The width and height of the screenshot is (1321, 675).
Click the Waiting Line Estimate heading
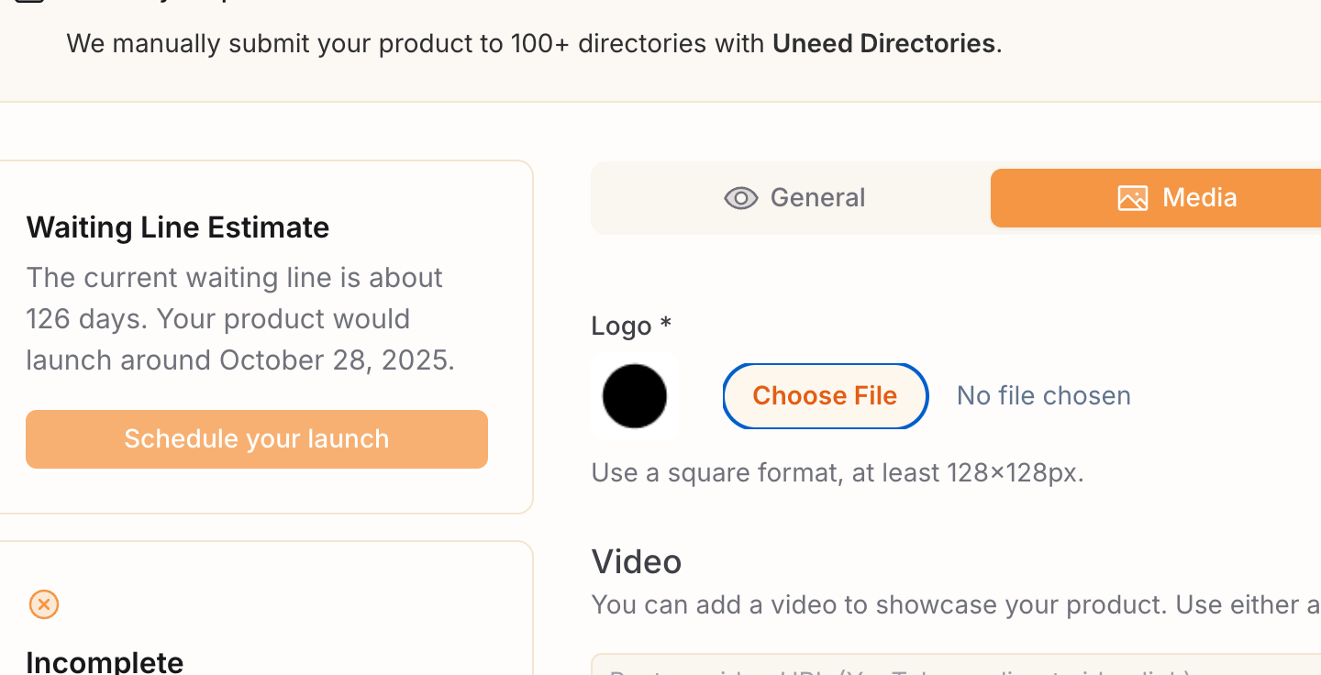pos(178,227)
